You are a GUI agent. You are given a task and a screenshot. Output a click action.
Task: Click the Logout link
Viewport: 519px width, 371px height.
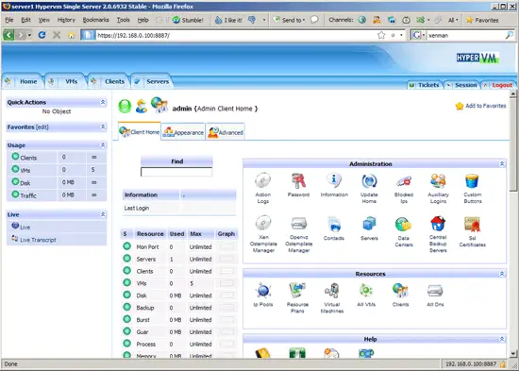pos(502,85)
